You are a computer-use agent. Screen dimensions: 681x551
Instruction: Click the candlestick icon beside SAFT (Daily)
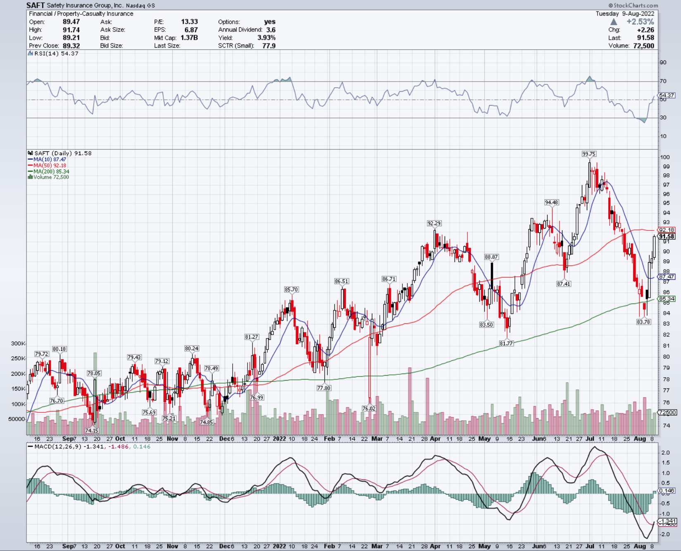pos(31,153)
